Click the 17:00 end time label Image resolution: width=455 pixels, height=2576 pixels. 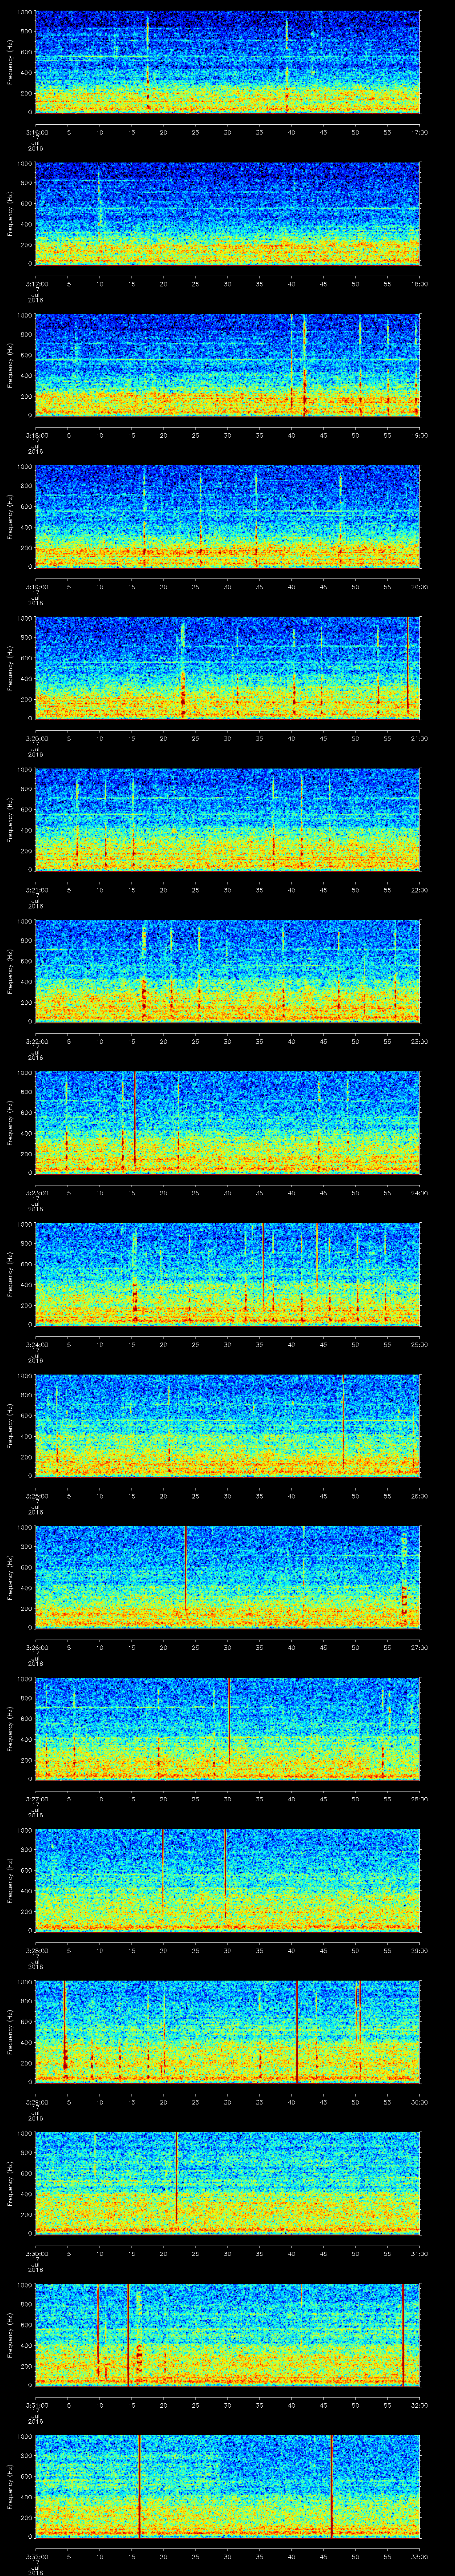pos(419,132)
